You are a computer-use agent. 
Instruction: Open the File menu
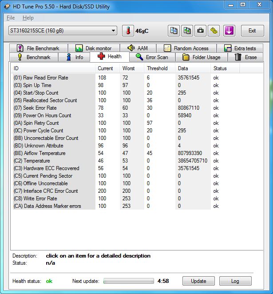click(11, 18)
